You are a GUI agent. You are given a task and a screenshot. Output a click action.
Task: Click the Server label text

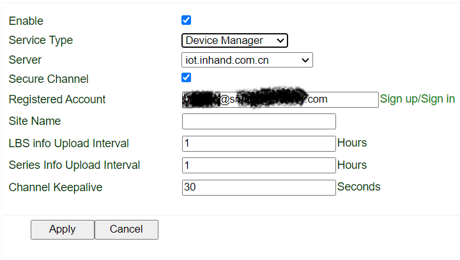tap(25, 60)
